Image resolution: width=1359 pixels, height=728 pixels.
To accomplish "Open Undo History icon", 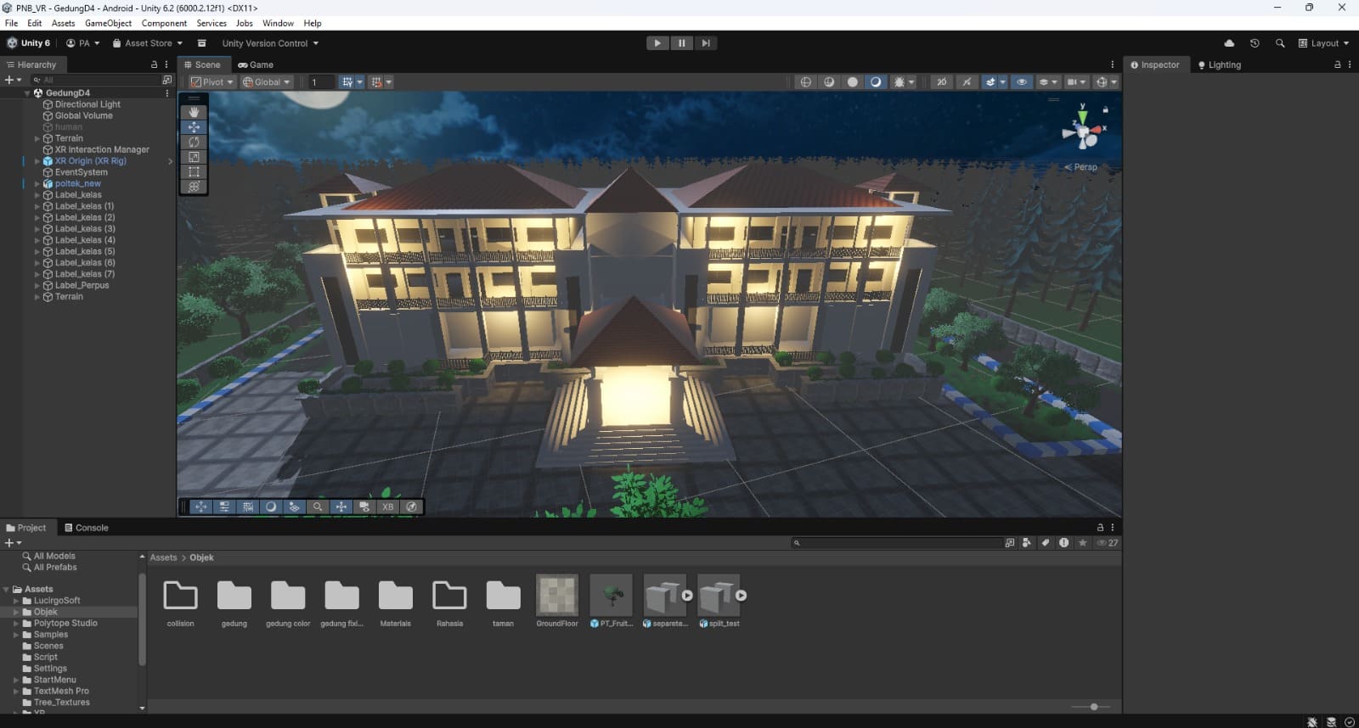I will click(x=1255, y=43).
